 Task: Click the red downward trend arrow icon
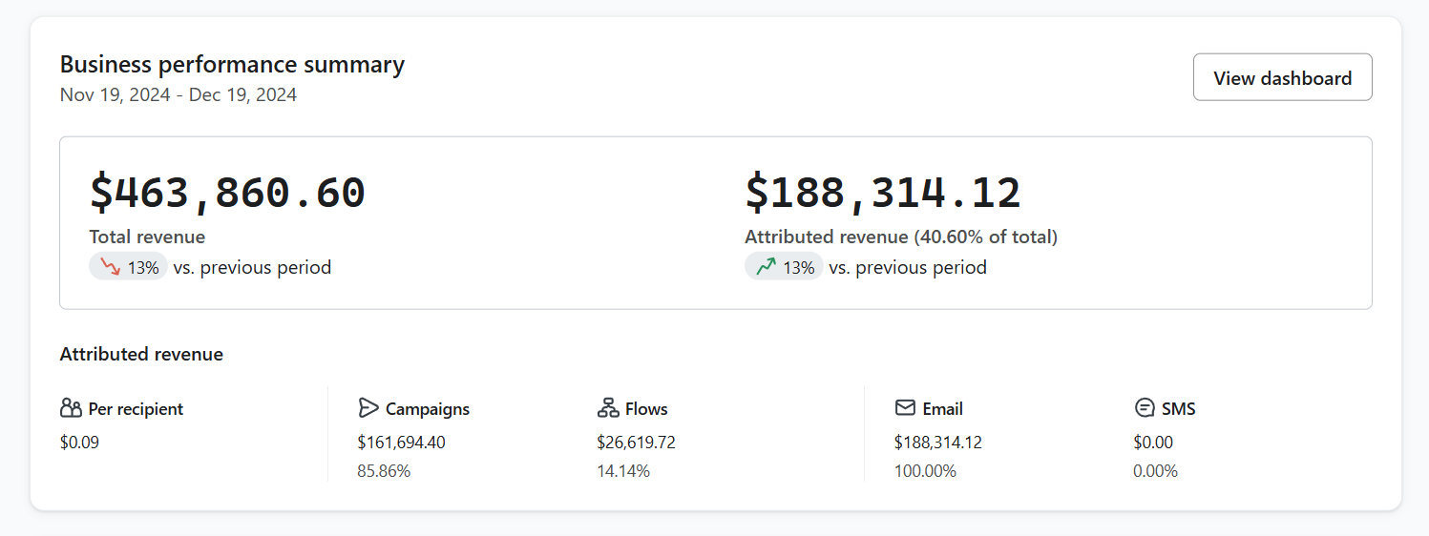(110, 267)
